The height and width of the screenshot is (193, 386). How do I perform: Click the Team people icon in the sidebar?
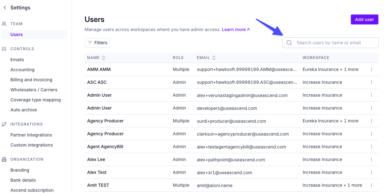coord(4,24)
